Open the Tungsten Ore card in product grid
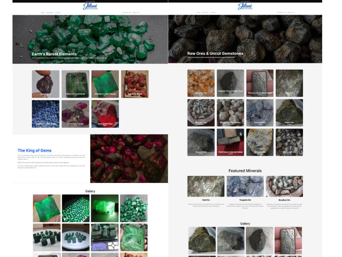The width and height of the screenshot is (342, 257). coord(260,142)
